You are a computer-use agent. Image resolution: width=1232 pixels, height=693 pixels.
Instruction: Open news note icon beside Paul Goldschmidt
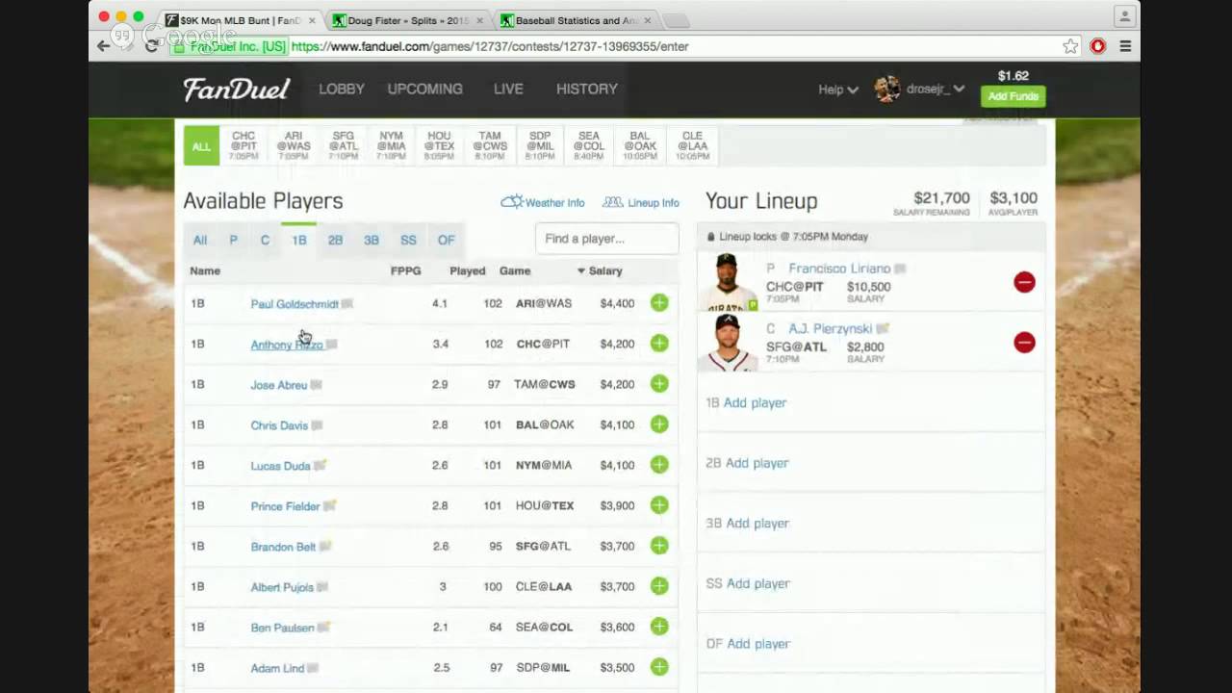pyautogui.click(x=347, y=304)
